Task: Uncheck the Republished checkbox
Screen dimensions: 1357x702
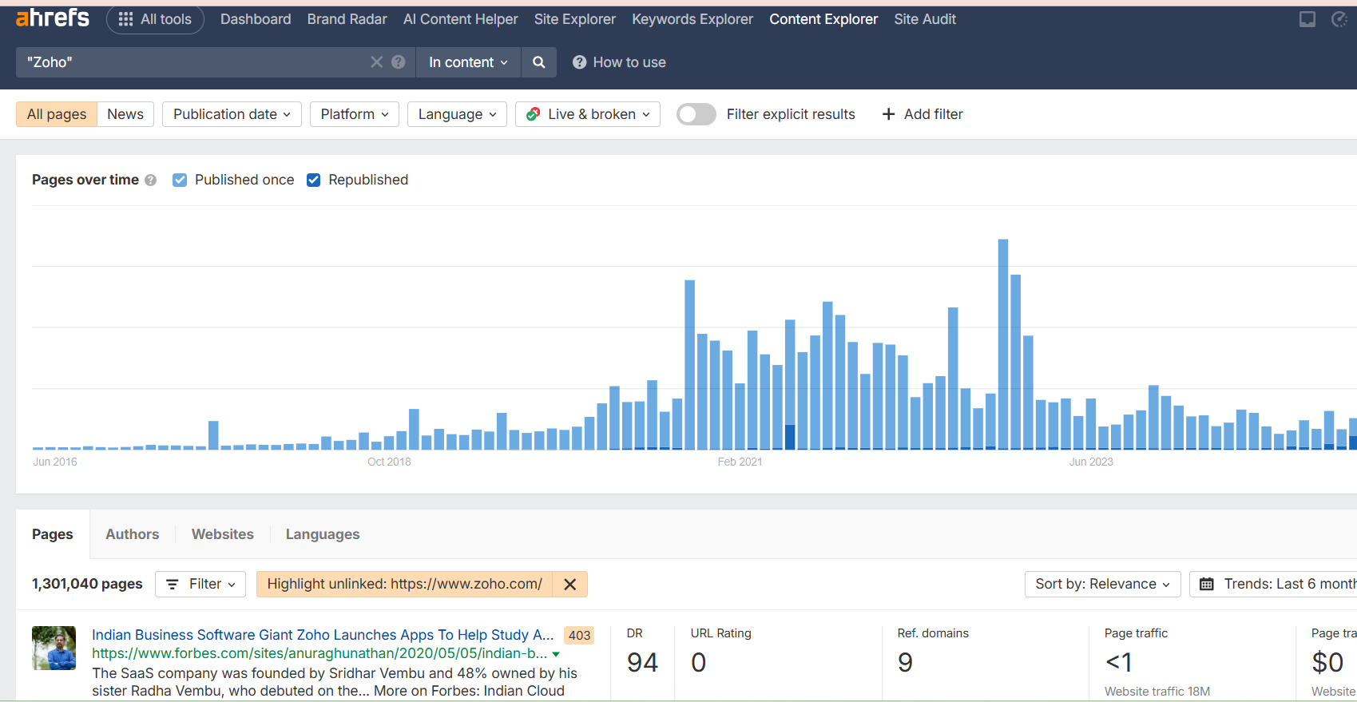Action: pyautogui.click(x=314, y=180)
